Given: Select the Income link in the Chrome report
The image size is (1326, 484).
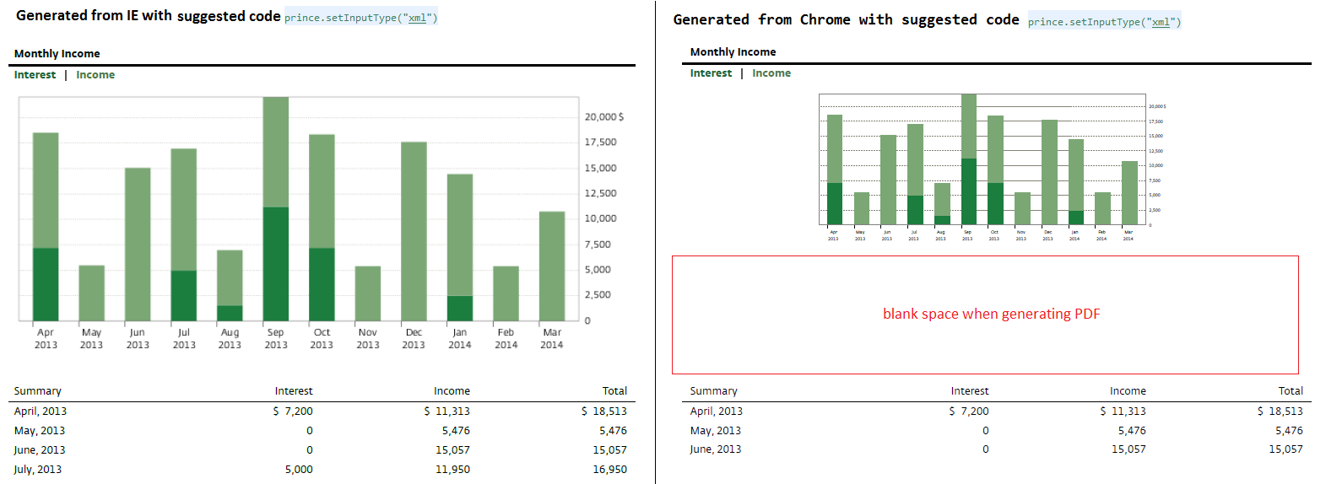Looking at the screenshot, I should [x=771, y=73].
